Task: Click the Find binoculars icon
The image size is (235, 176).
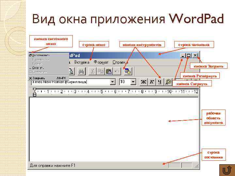Action: [x=81, y=71]
